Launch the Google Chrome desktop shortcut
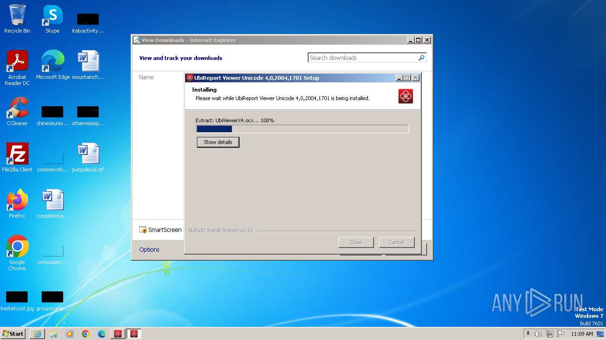606x340 pixels. click(17, 253)
